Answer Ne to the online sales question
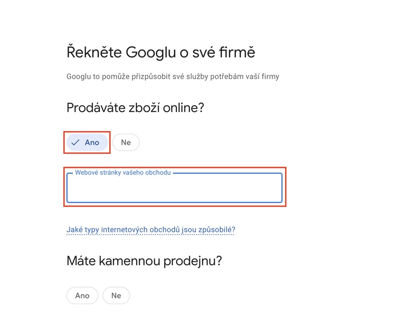Screen dimensions: 403x322 click(x=126, y=143)
